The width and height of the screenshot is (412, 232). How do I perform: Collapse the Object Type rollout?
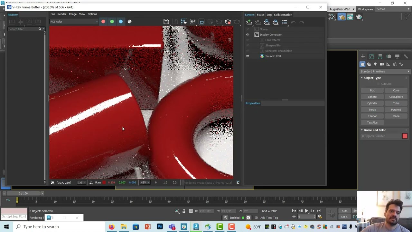(x=362, y=78)
